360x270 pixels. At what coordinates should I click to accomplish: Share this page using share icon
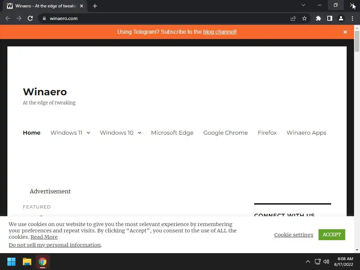coord(293,18)
